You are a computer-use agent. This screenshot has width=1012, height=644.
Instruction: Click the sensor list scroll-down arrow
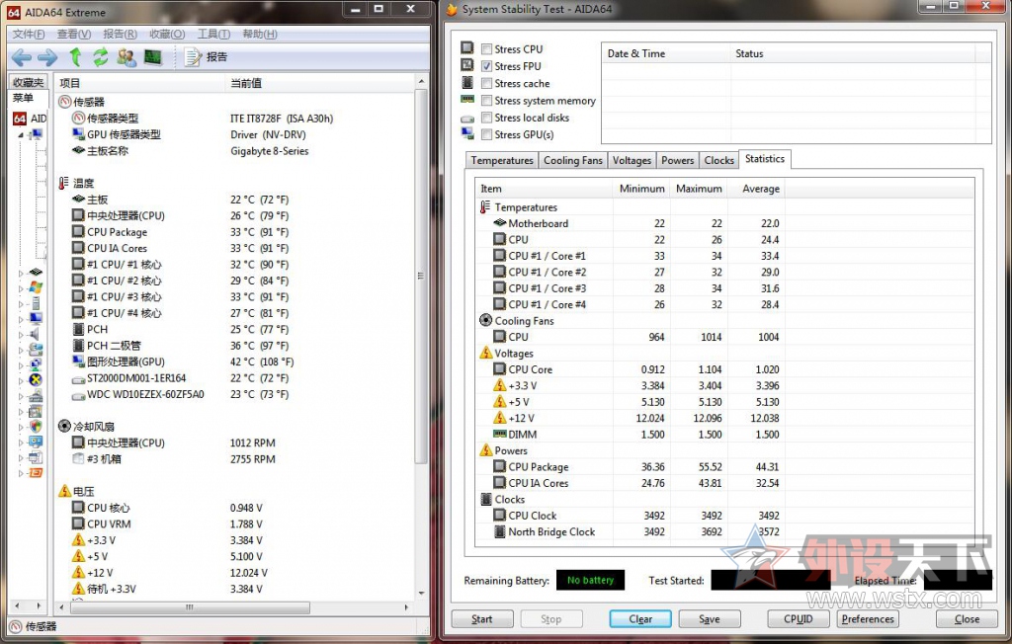pyautogui.click(x=421, y=593)
